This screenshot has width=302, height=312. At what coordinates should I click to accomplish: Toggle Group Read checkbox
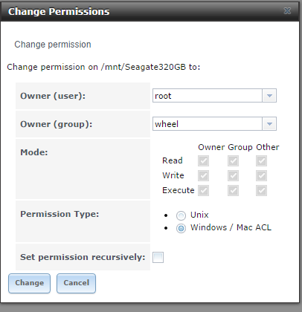point(233,161)
